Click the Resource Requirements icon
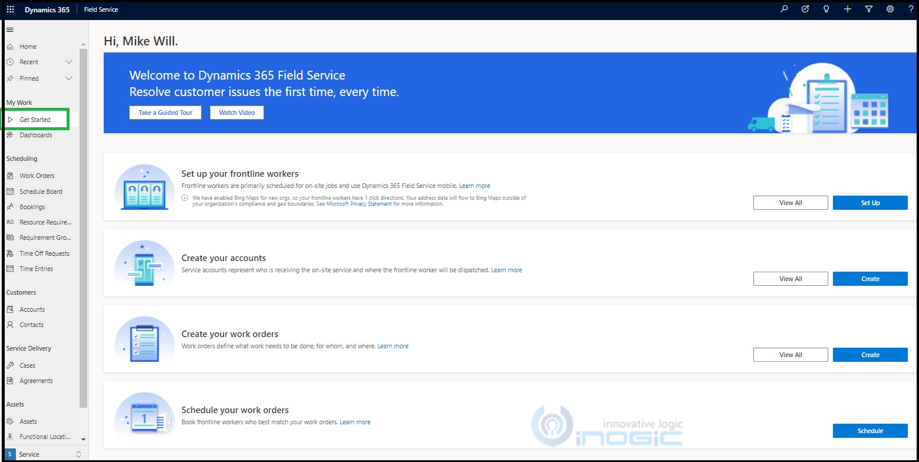919x462 pixels. pos(9,222)
